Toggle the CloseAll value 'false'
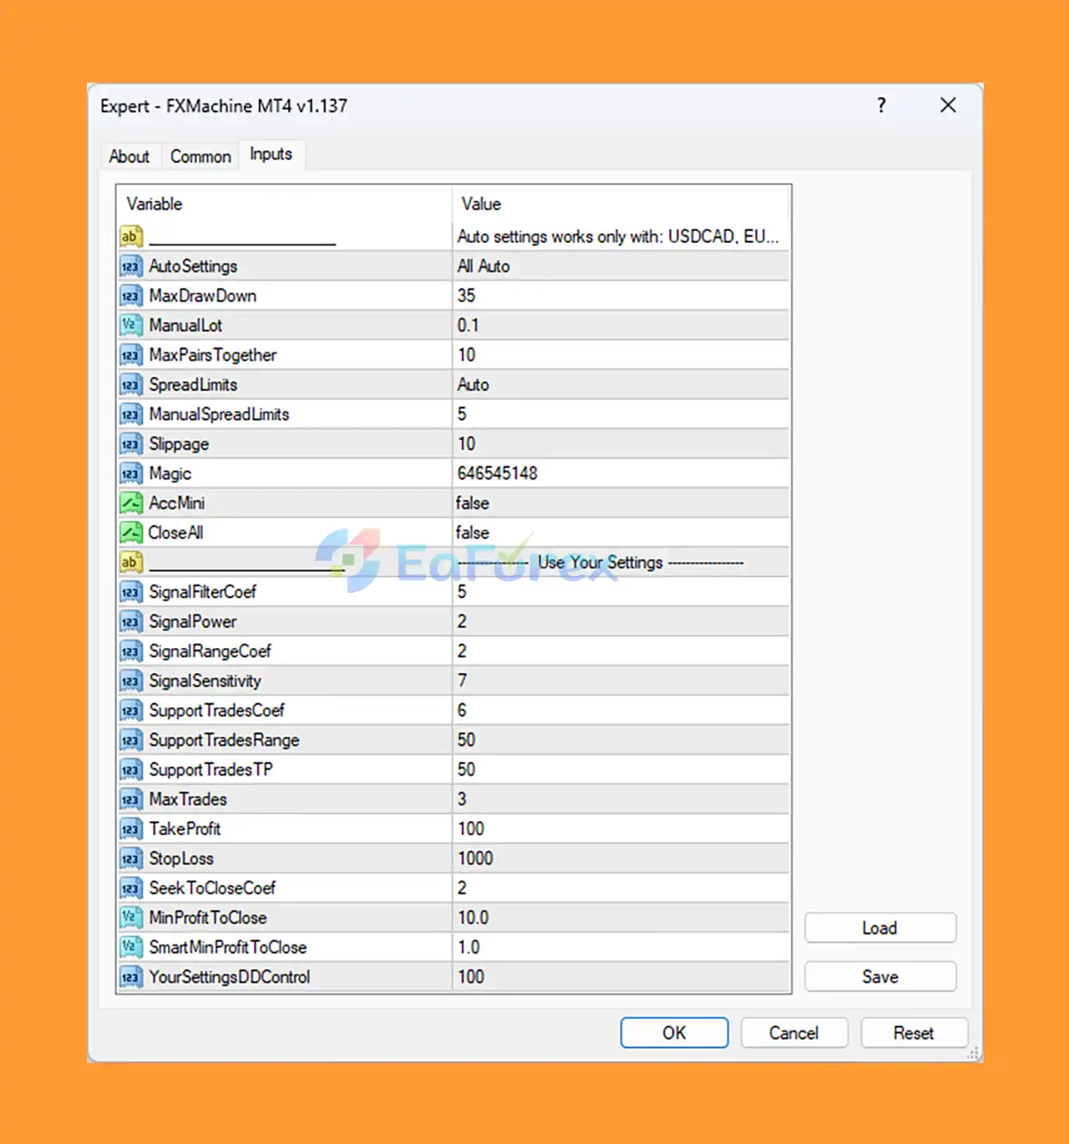Image resolution: width=1069 pixels, height=1144 pixels. [621, 533]
